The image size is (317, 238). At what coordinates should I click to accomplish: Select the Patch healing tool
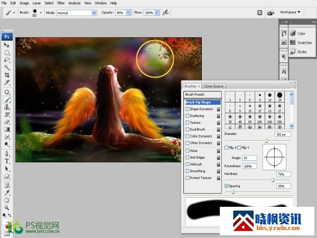pos(7,92)
